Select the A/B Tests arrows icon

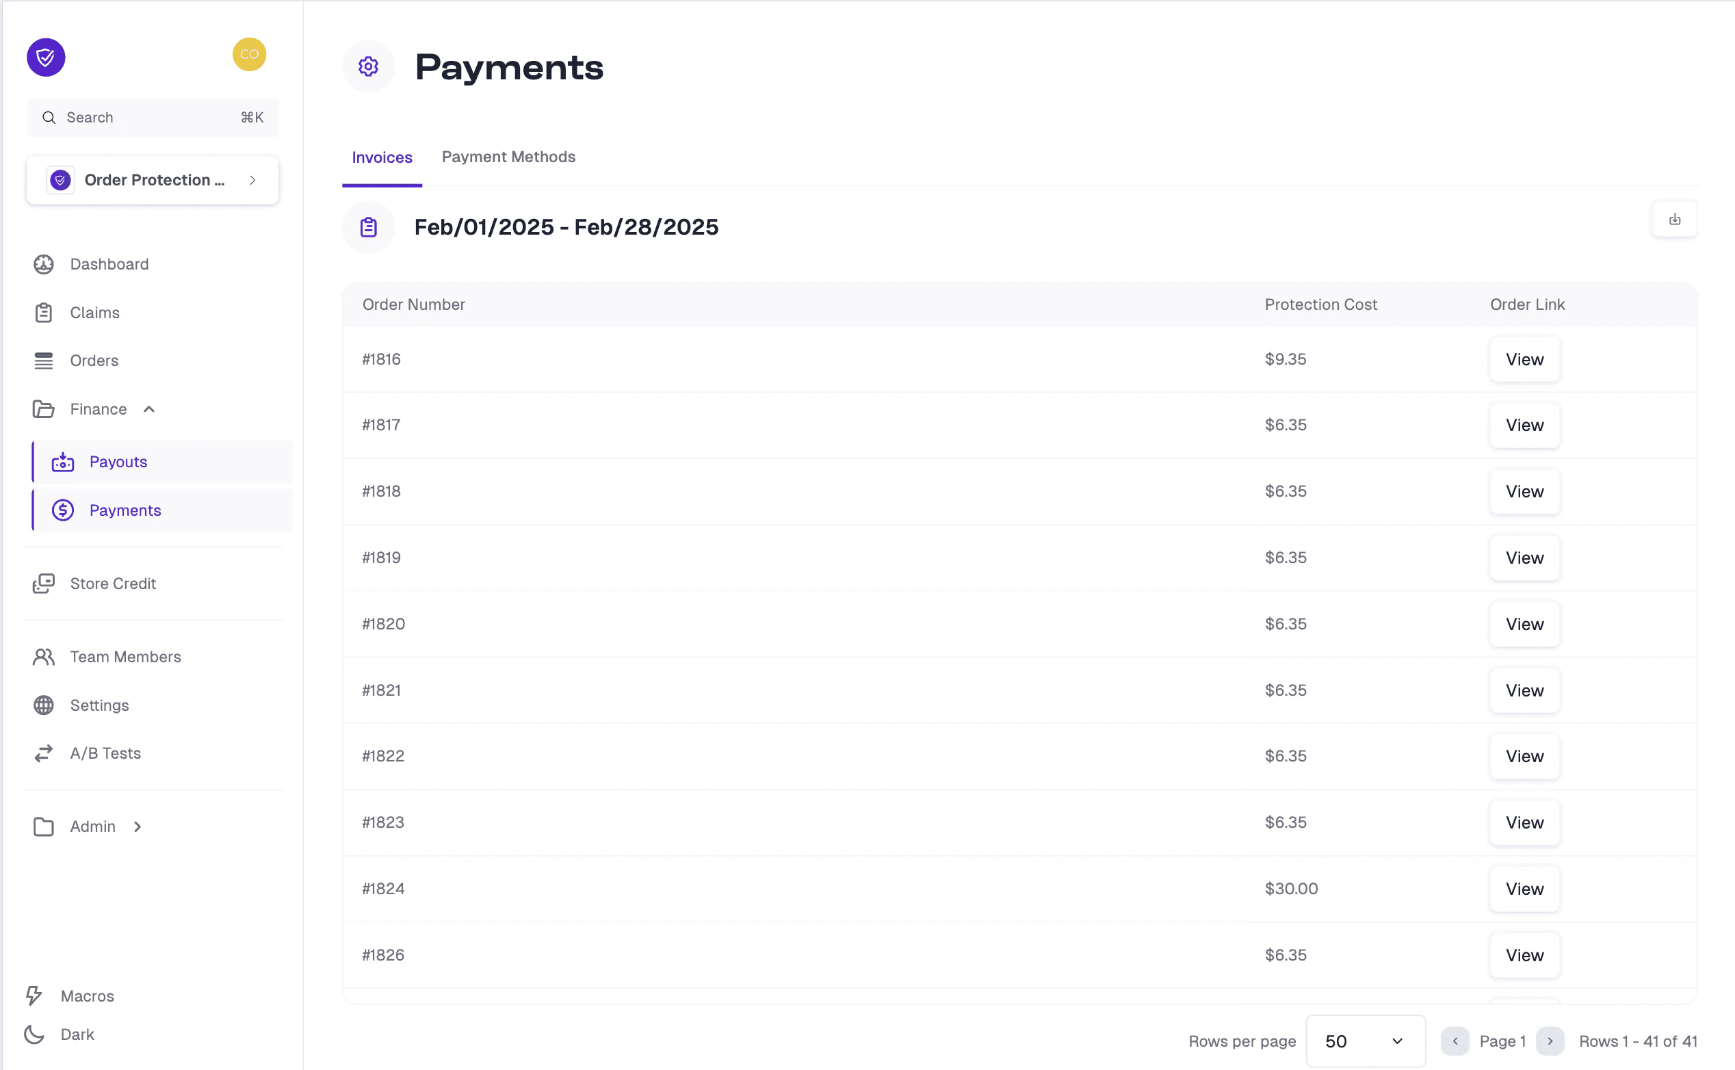[x=43, y=753]
